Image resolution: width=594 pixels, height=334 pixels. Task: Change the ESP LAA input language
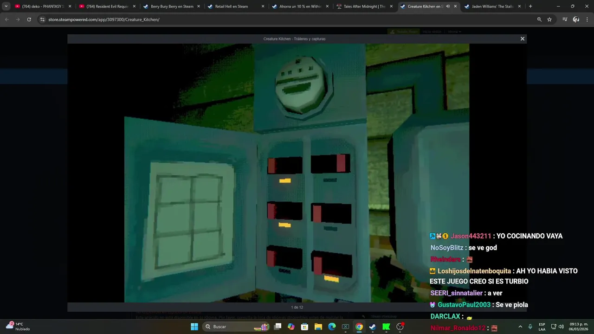pyautogui.click(x=542, y=327)
